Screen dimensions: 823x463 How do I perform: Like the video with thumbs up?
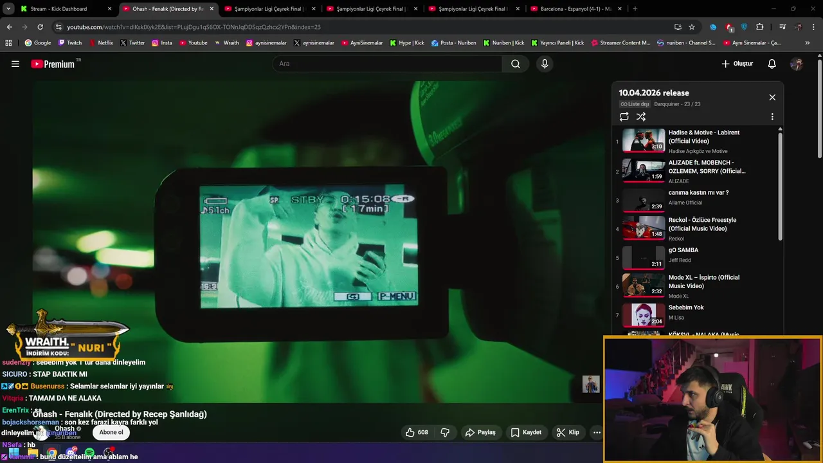point(416,432)
